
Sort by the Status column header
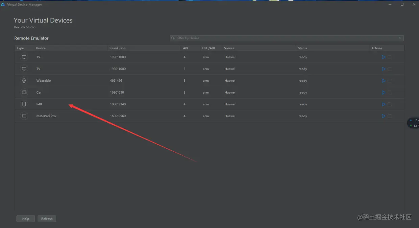(302, 48)
